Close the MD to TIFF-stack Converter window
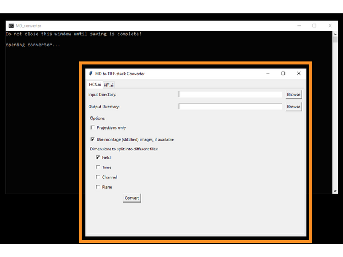Viewport: 343px width, 257px height. 298,74
